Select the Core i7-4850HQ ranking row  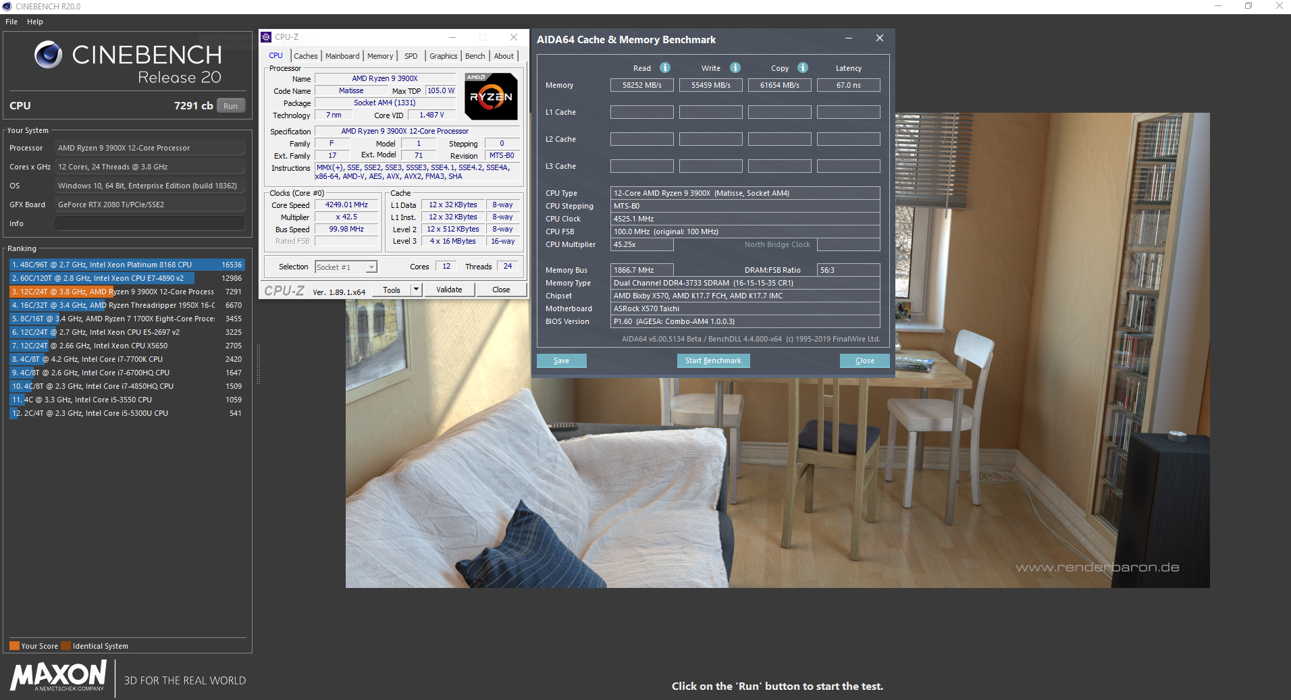tap(127, 386)
